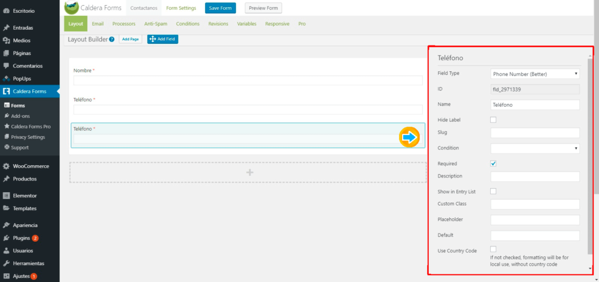Open the Field Type dropdown
599x282 pixels.
(x=535, y=74)
